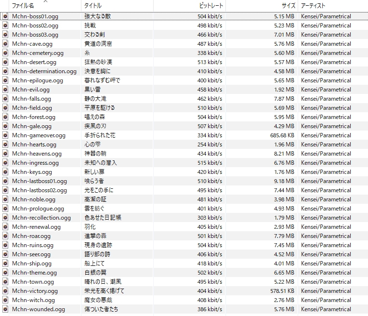
Task: Select the Mchn-forest.ogg file name
Action: coord(33,117)
